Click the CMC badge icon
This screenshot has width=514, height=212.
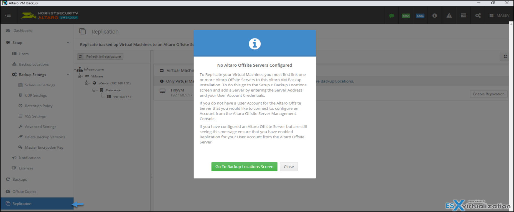(x=420, y=16)
